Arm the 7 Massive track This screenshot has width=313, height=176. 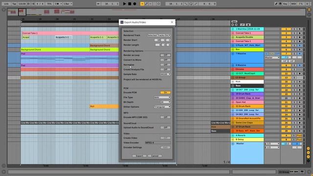click(300, 54)
